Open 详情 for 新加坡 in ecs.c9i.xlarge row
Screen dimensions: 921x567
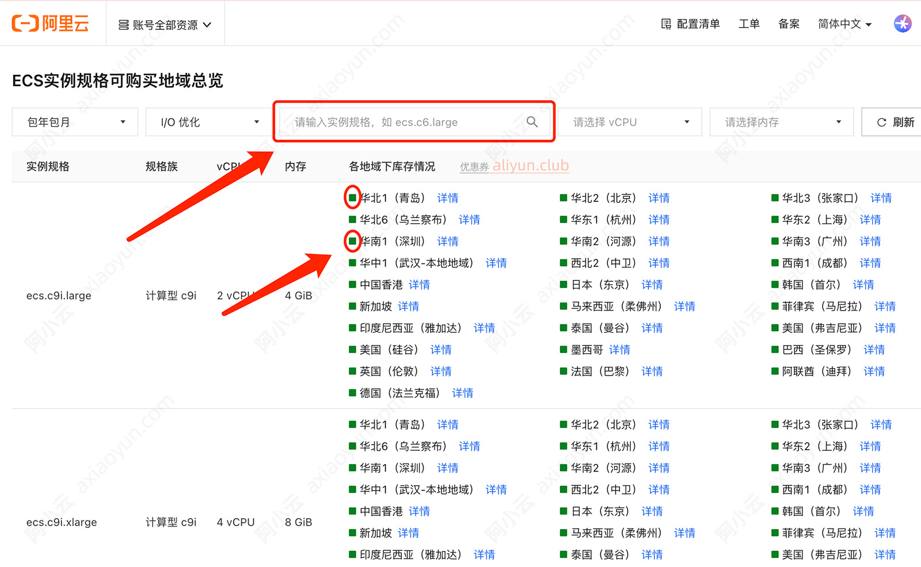409,533
